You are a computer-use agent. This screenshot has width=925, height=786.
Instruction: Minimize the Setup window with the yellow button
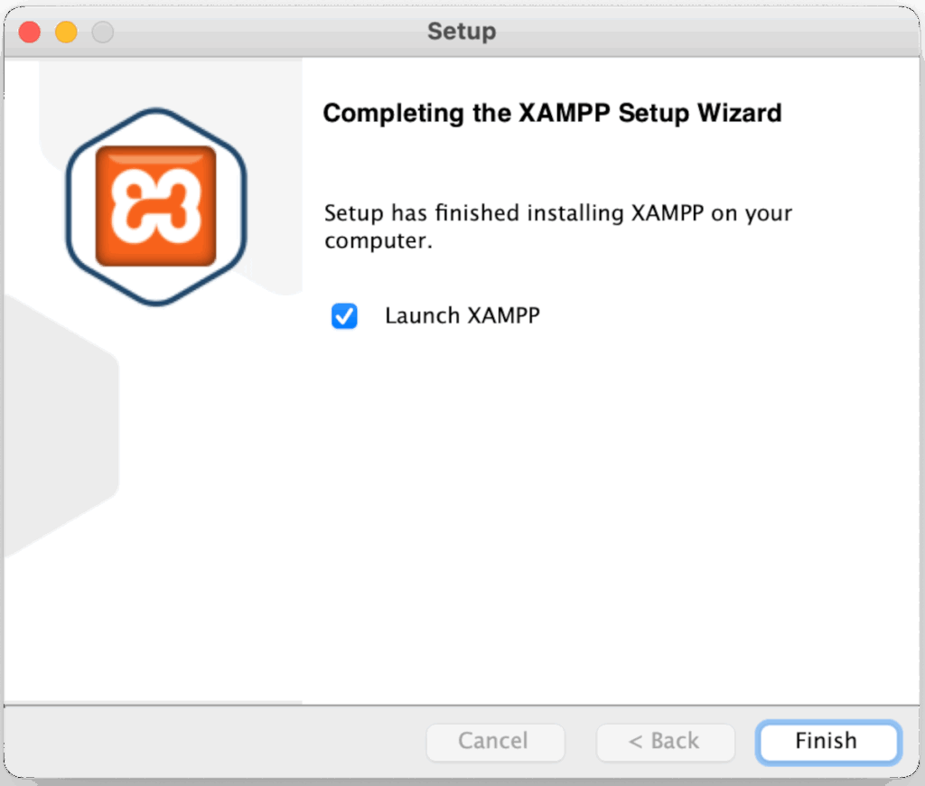click(x=66, y=33)
